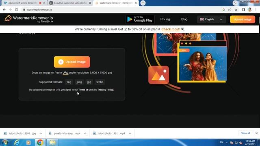Open the Blog menu item
The width and height of the screenshot is (260, 146).
click(x=184, y=19)
